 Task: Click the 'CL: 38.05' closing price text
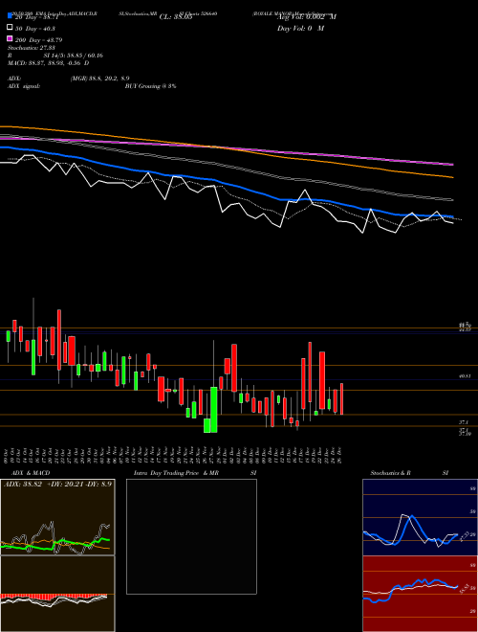(176, 17)
